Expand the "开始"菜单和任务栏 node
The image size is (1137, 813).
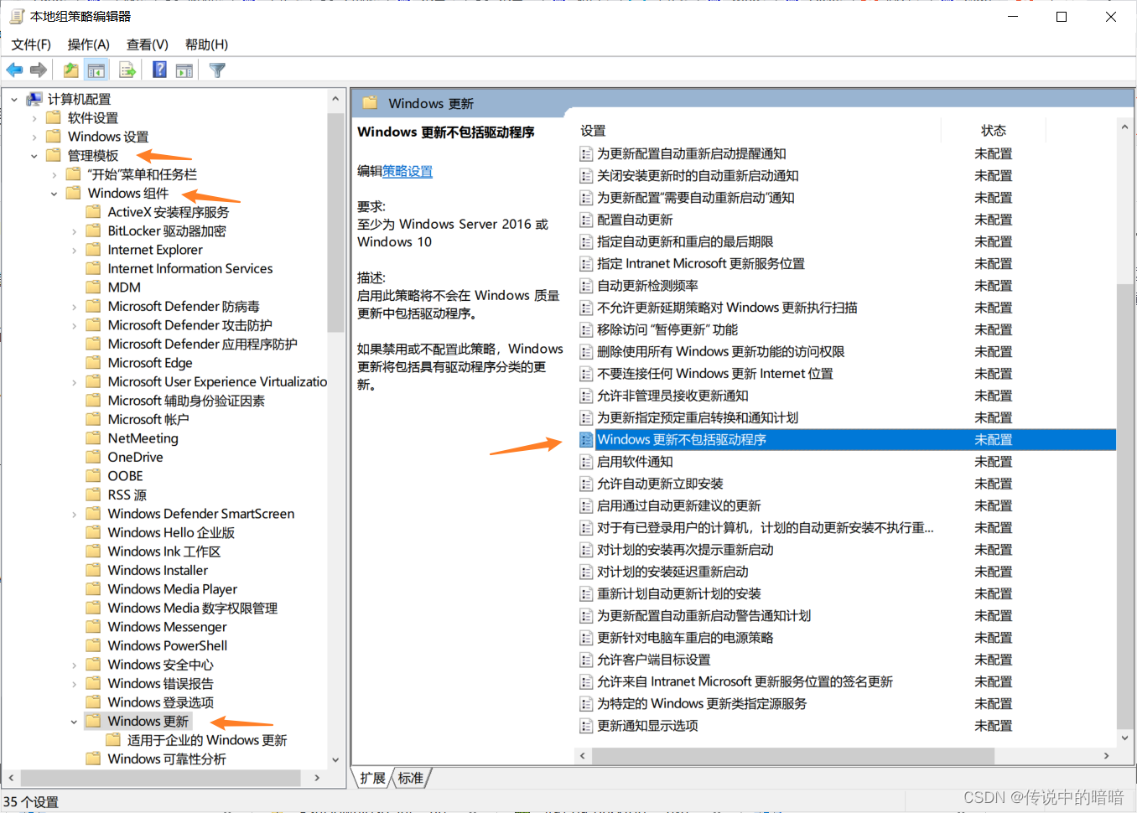tap(55, 174)
